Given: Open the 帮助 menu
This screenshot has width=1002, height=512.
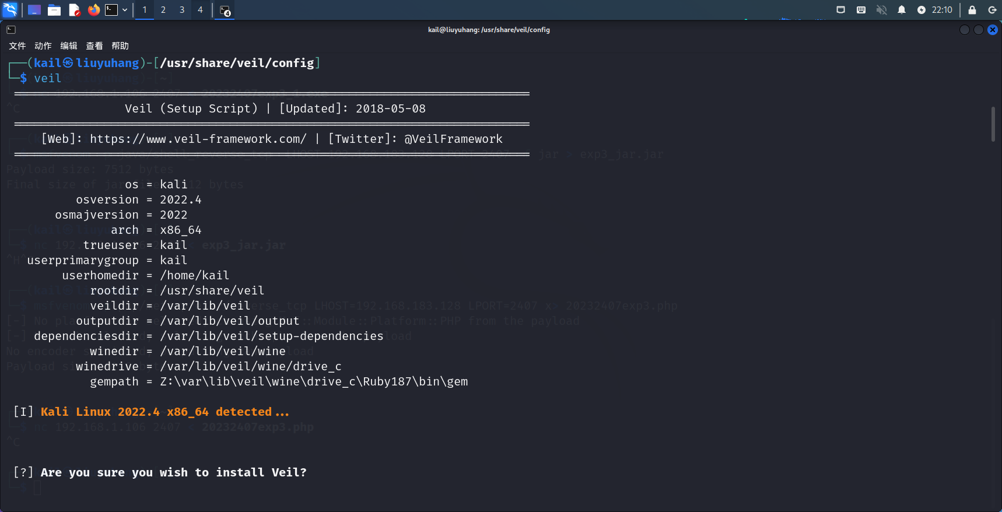Looking at the screenshot, I should [x=120, y=46].
